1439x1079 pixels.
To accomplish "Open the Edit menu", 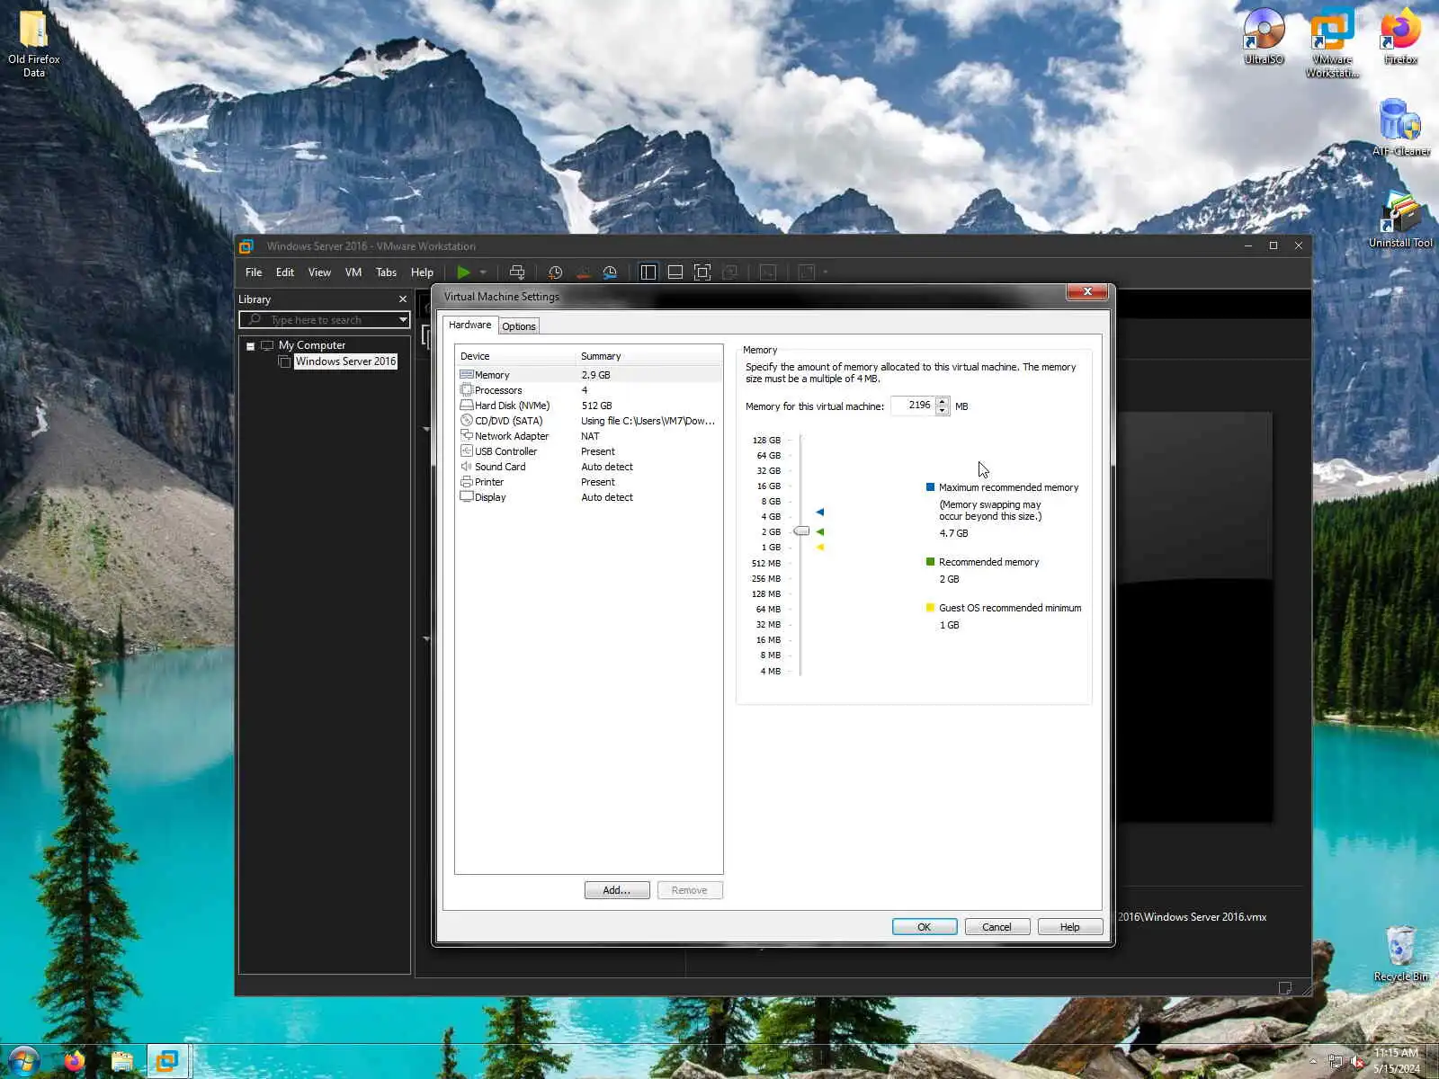I will tap(285, 272).
